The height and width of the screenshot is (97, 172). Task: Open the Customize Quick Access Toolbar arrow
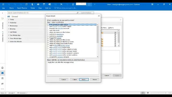[x=95, y=4]
